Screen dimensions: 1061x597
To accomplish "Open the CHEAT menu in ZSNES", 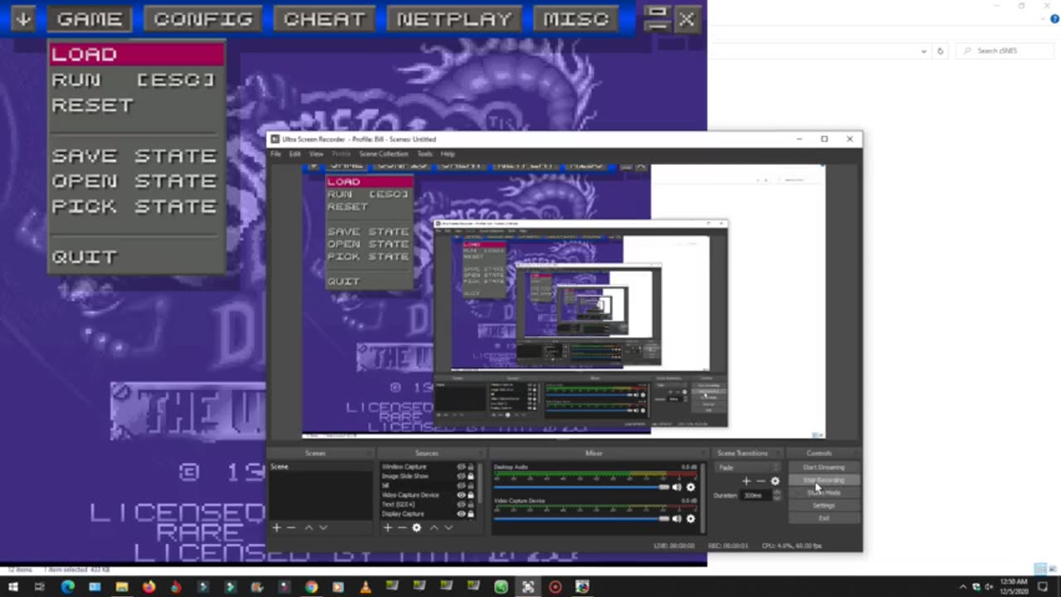I will point(324,19).
